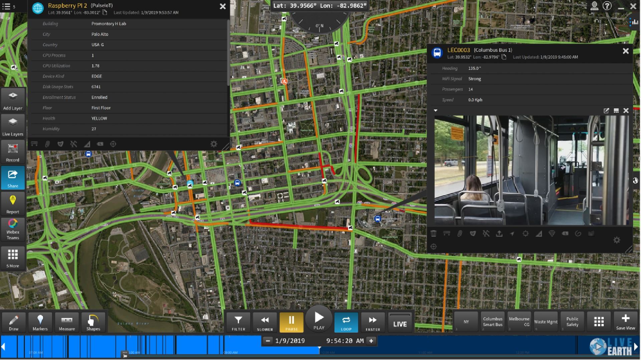Select the Draw tool
Viewport: 641px width, 361px height.
pos(14,322)
